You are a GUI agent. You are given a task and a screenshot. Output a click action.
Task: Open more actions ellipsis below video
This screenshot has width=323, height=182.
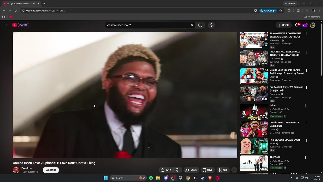tap(234, 170)
